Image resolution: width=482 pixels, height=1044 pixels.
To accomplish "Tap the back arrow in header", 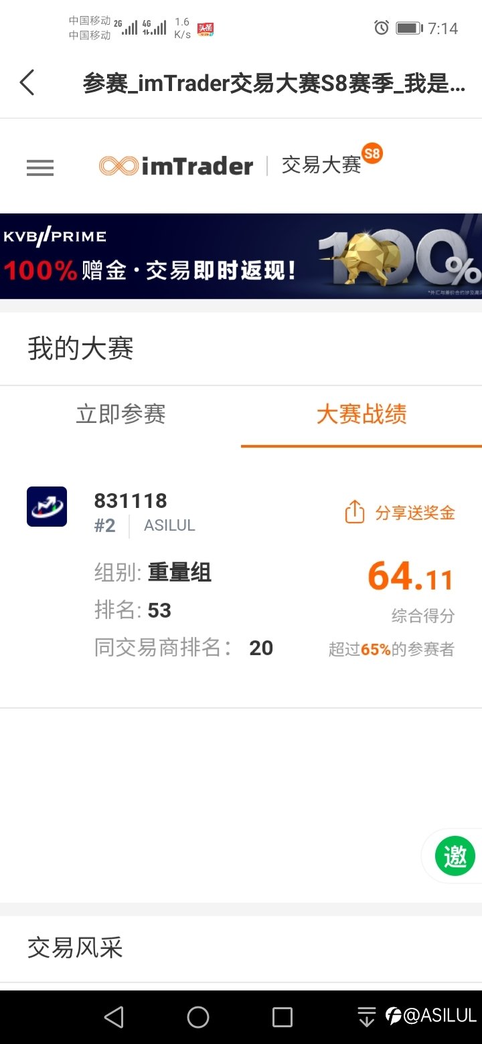I will click(x=27, y=83).
